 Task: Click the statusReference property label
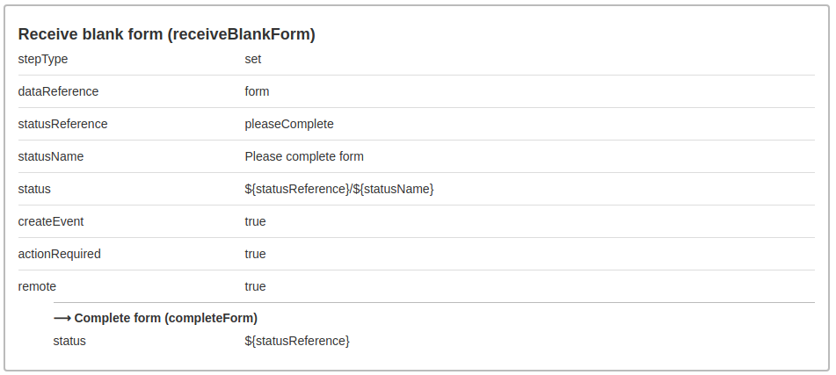click(62, 124)
